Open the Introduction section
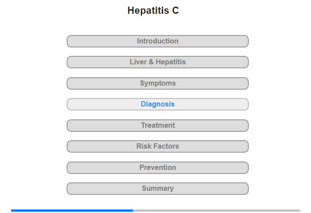The image size is (311, 213). (x=158, y=41)
